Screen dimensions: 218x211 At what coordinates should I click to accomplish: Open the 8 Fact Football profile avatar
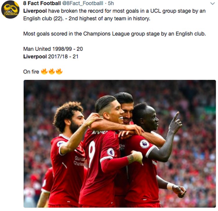click(10, 10)
